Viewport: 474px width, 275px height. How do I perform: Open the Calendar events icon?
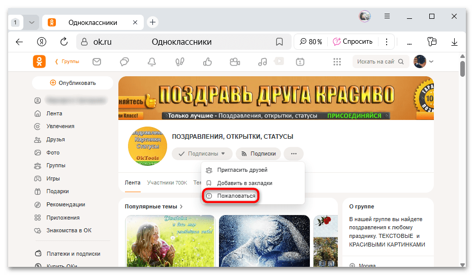[x=300, y=62]
